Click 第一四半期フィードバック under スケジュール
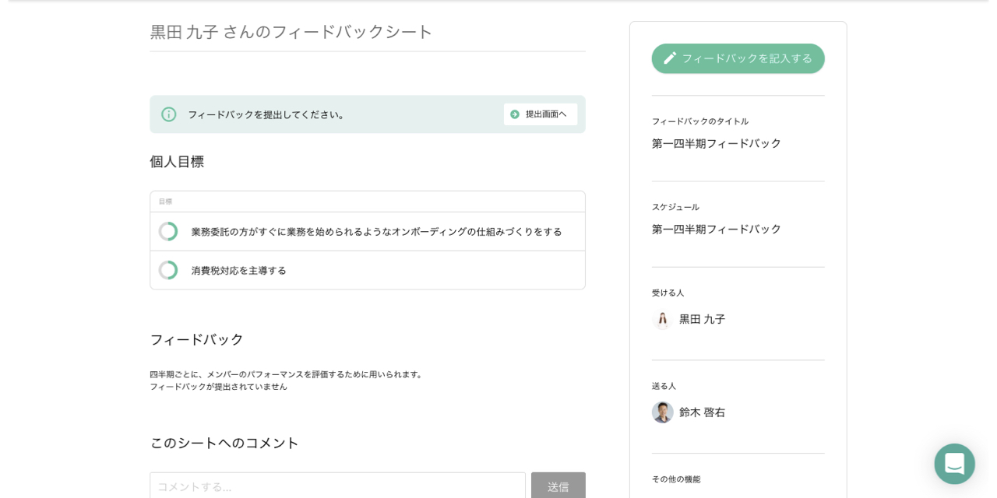 pyautogui.click(x=716, y=229)
